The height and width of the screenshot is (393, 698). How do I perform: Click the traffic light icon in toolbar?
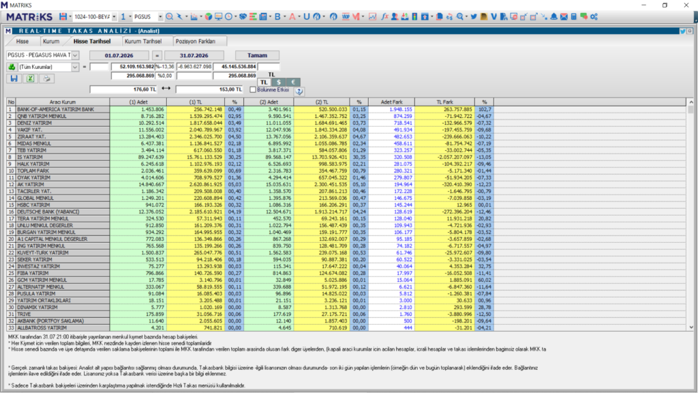click(414, 16)
